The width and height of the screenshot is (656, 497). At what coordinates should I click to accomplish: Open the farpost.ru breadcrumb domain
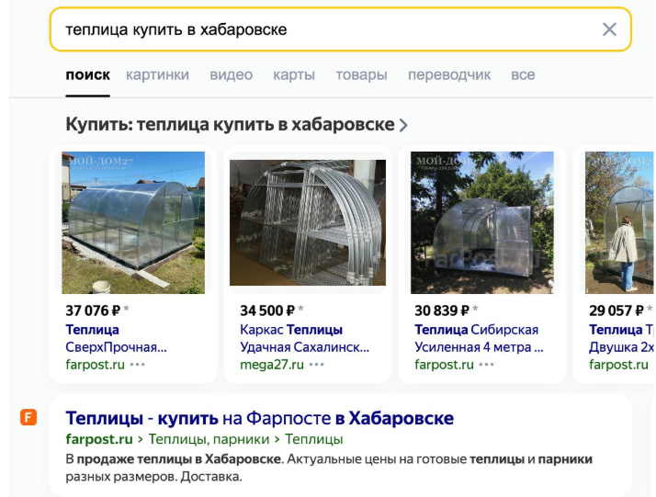click(98, 439)
